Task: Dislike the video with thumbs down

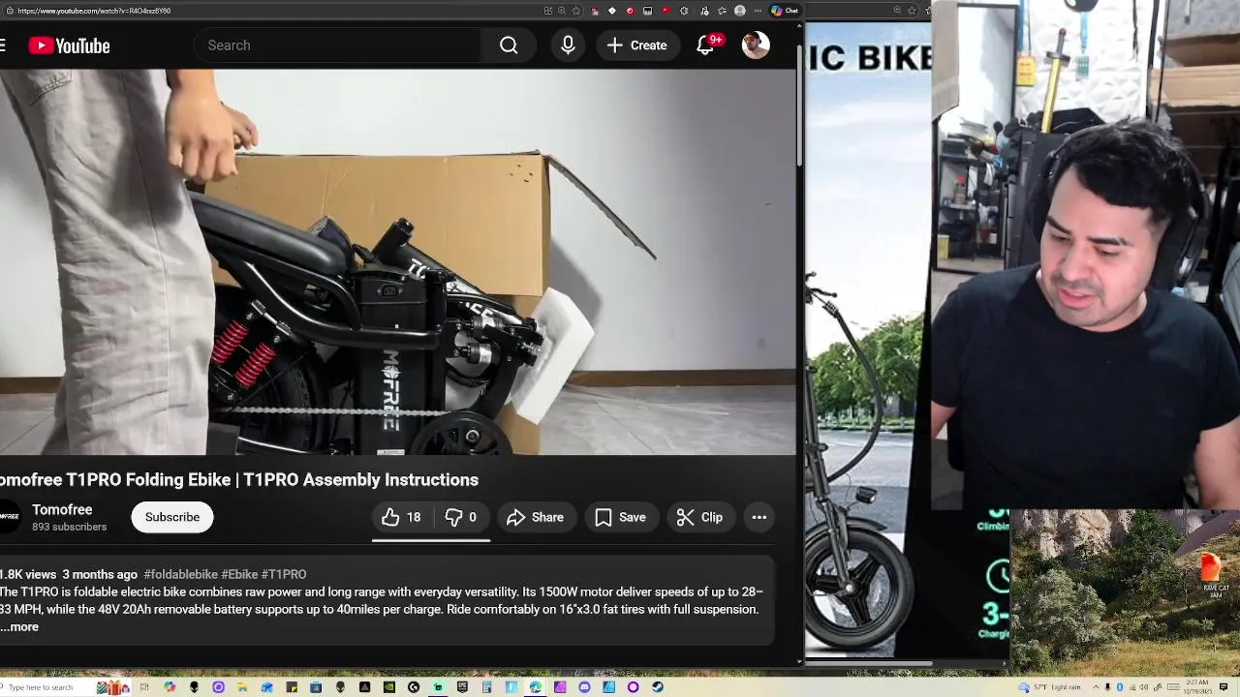Action: point(461,517)
